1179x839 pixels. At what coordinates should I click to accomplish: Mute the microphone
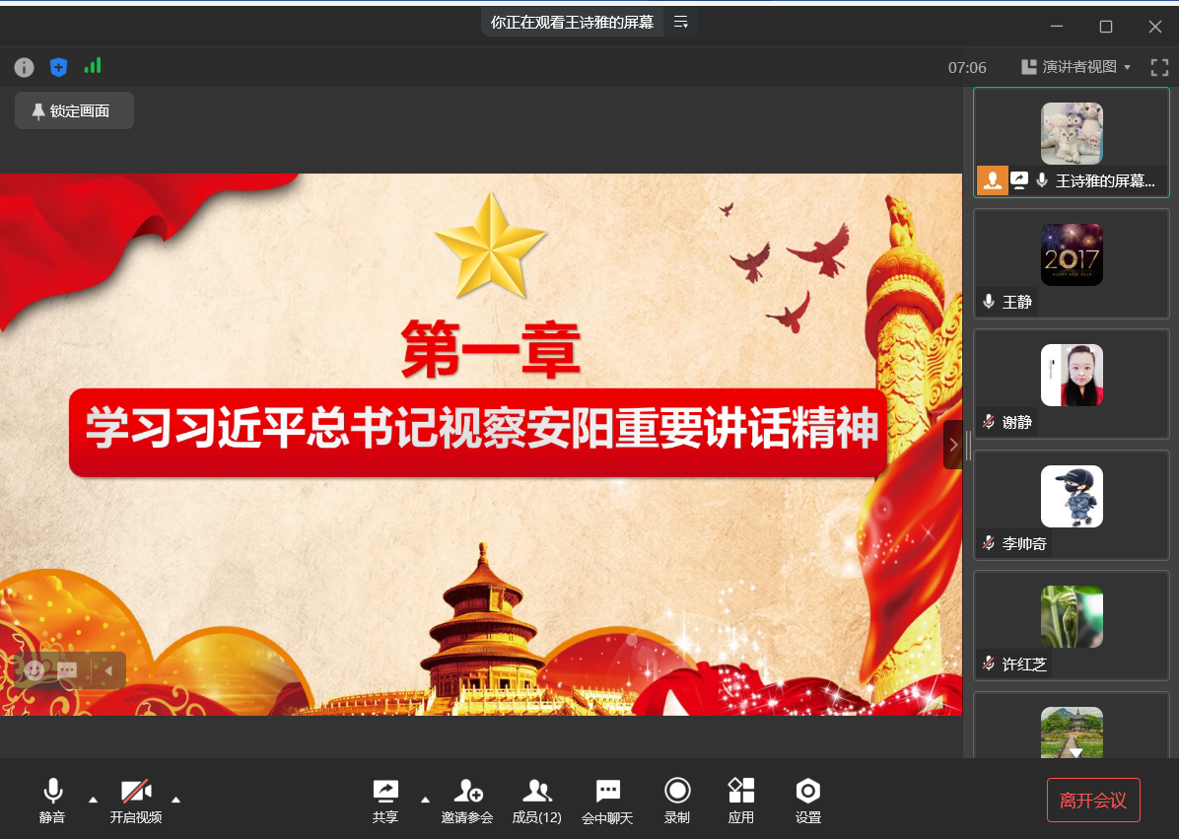click(x=52, y=801)
